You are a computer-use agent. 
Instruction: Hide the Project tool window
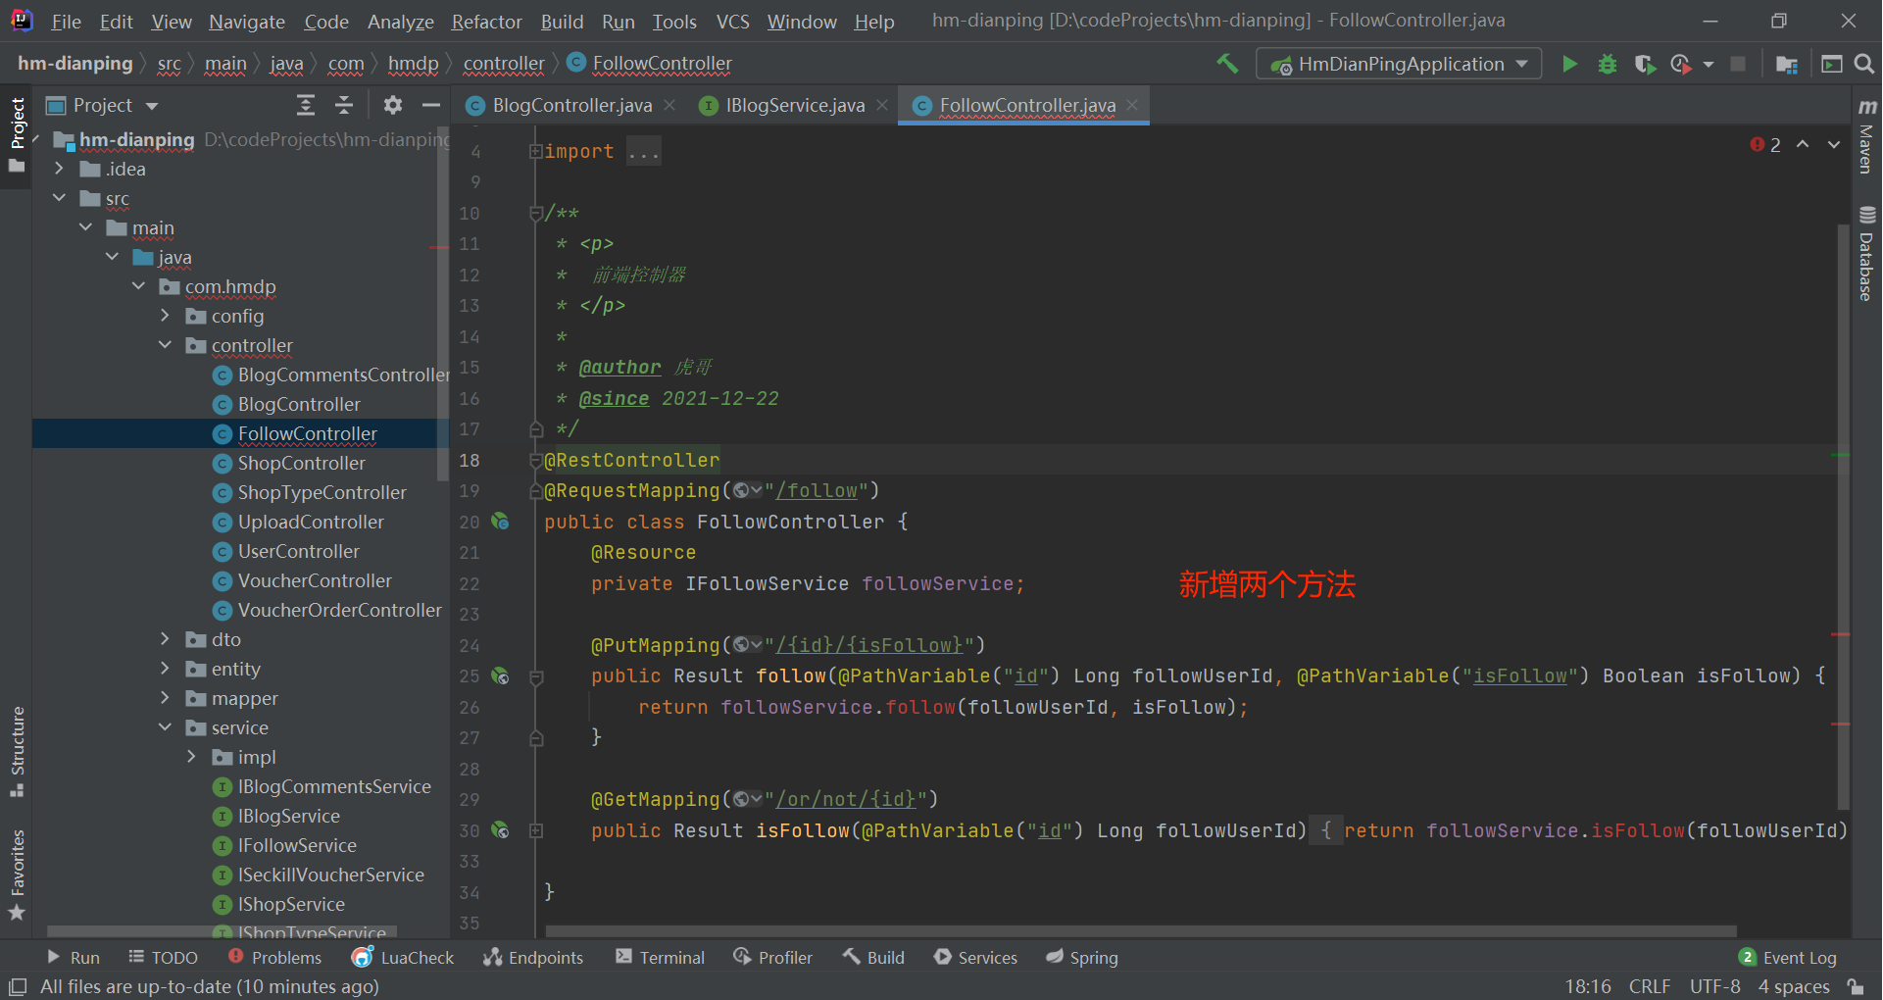(x=430, y=105)
